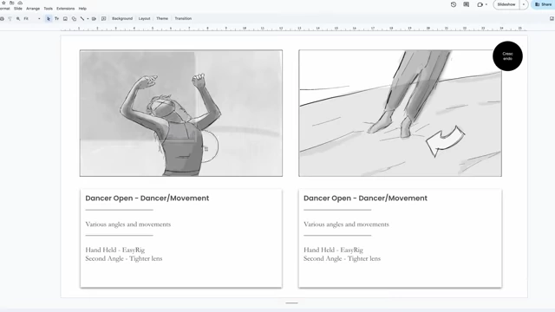Image resolution: width=555 pixels, height=312 pixels.
Task: Check the cloud save status icon
Action: [x=20, y=3]
